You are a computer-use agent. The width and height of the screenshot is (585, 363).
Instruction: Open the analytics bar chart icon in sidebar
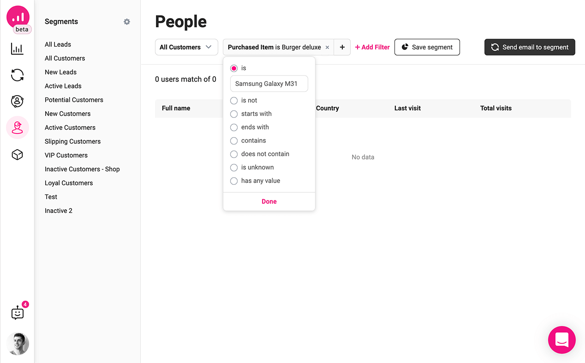click(17, 48)
